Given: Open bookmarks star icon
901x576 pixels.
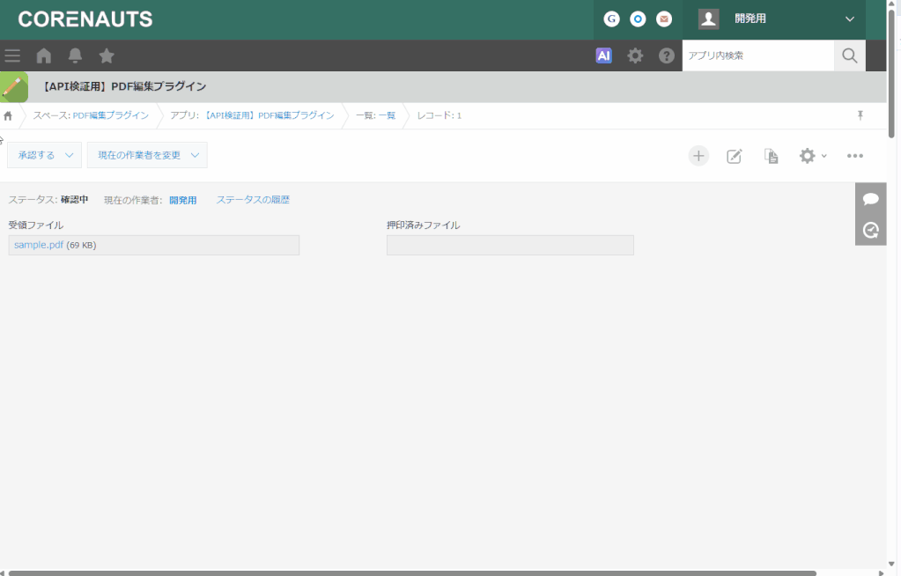Looking at the screenshot, I should coord(107,55).
